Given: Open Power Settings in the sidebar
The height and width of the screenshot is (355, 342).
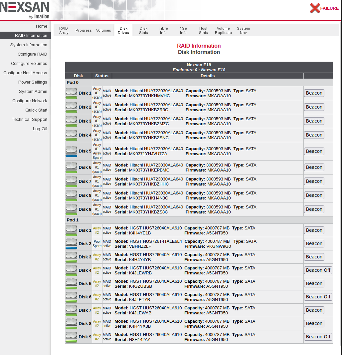Looking at the screenshot, I should (x=33, y=82).
